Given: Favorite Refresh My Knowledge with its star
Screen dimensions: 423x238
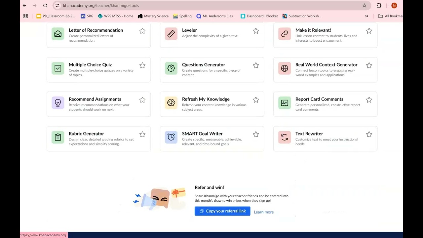Looking at the screenshot, I should [256, 100].
